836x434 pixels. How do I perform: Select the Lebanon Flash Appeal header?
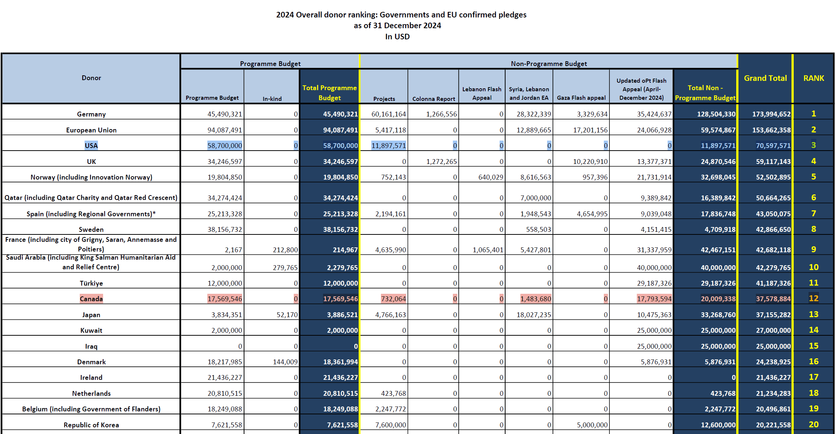(x=481, y=93)
